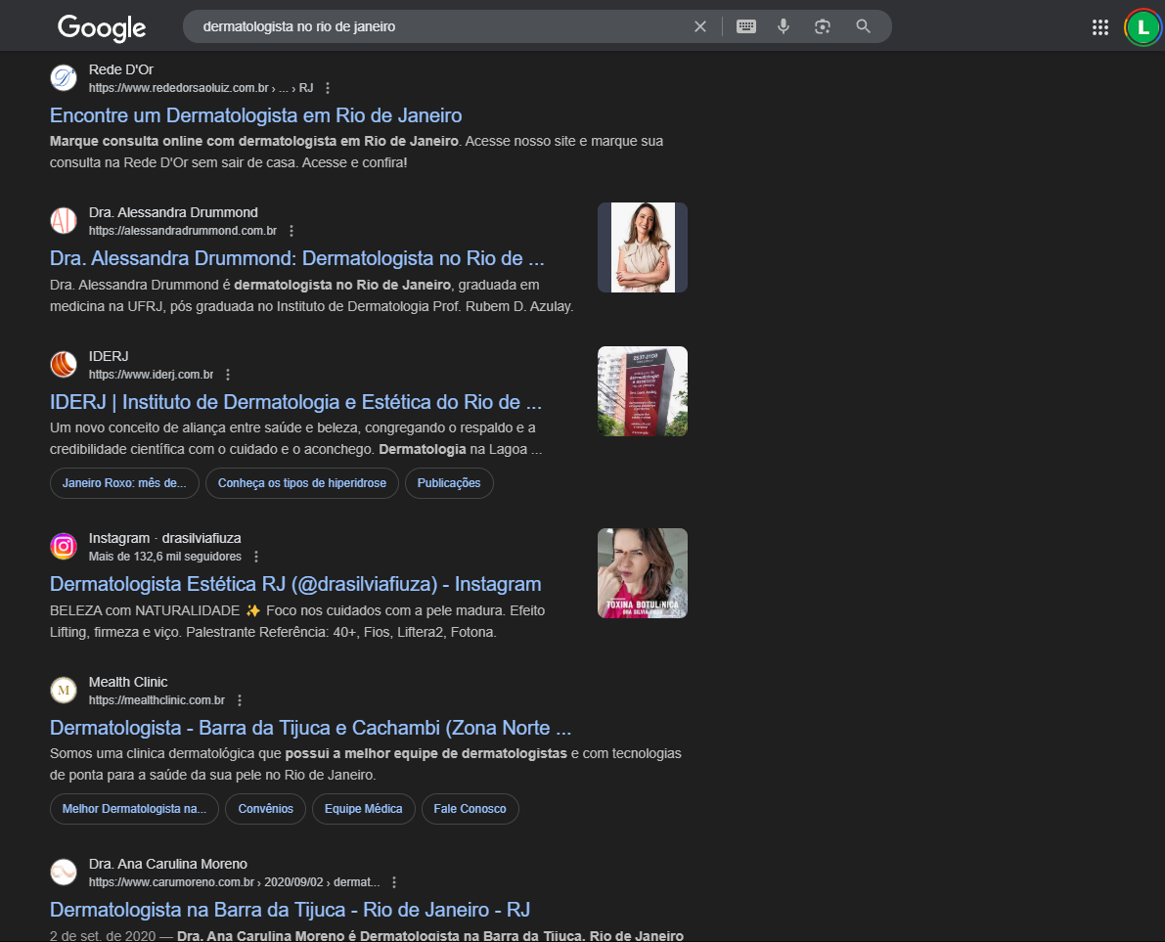Start voice search with microphone
1165x942 pixels.
[784, 26]
